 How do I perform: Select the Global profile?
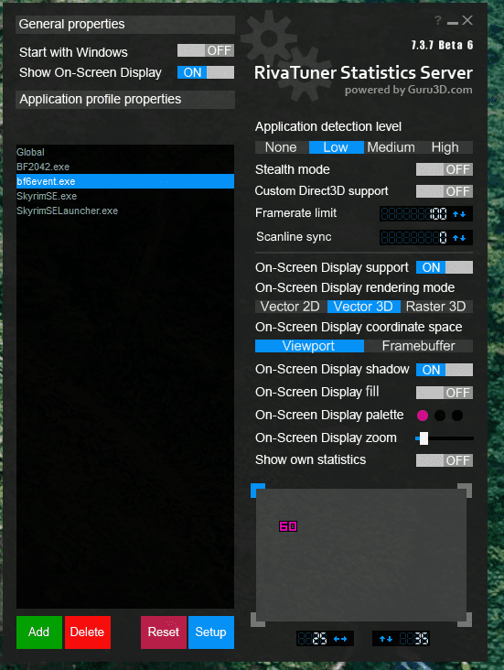click(125, 152)
